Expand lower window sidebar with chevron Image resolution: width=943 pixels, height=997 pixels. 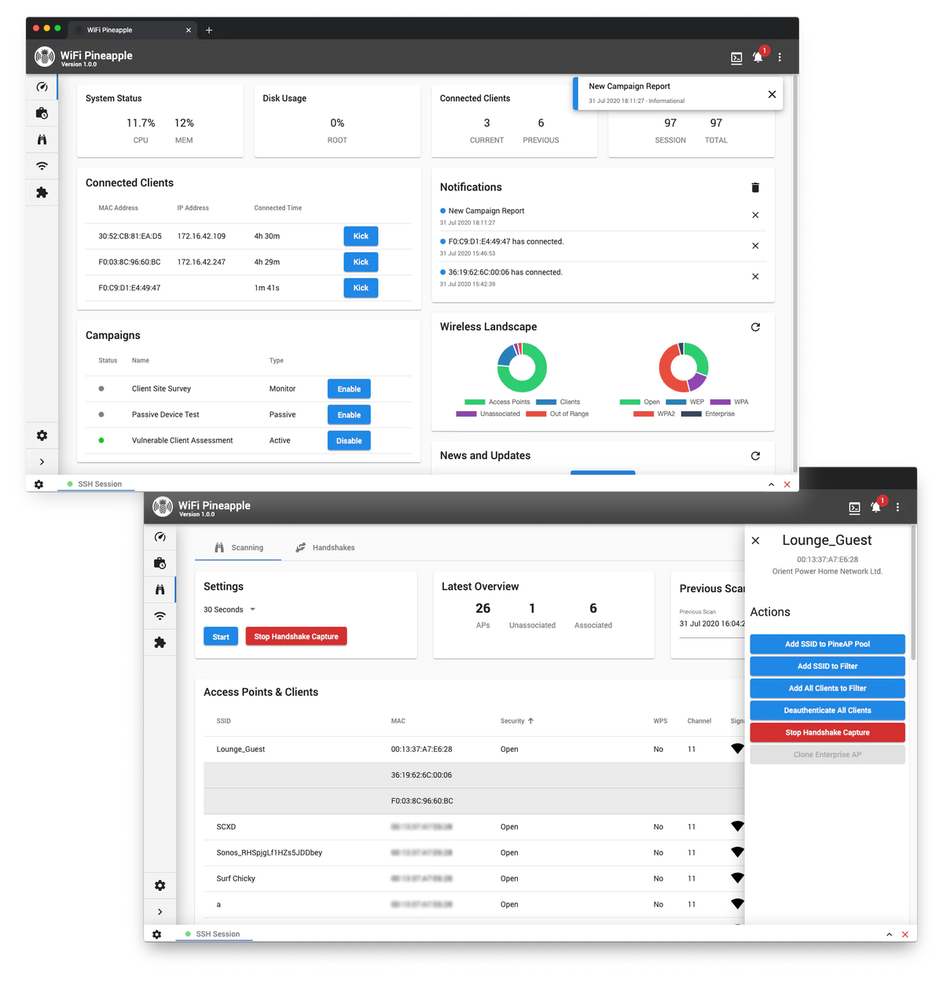point(160,912)
